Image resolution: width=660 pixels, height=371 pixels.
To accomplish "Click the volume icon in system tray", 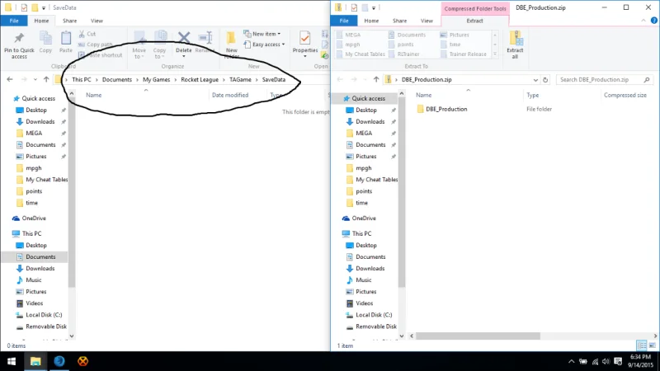I will (x=606, y=361).
